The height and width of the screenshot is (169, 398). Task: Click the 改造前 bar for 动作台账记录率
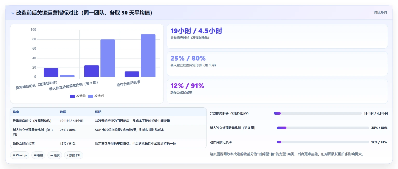[132, 74]
